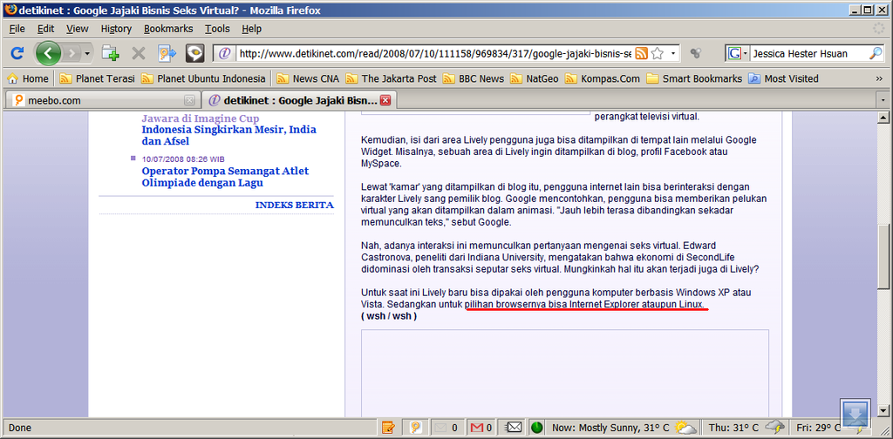Click the detikinet site identity icon in address bar
Screen dimensions: 893x439
coord(225,53)
